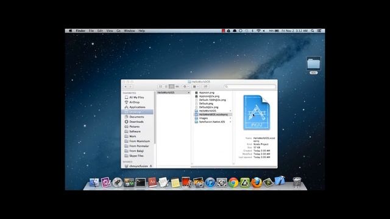390x219 pixels.
Task: Switch Finder to list view
Action: click(166, 86)
